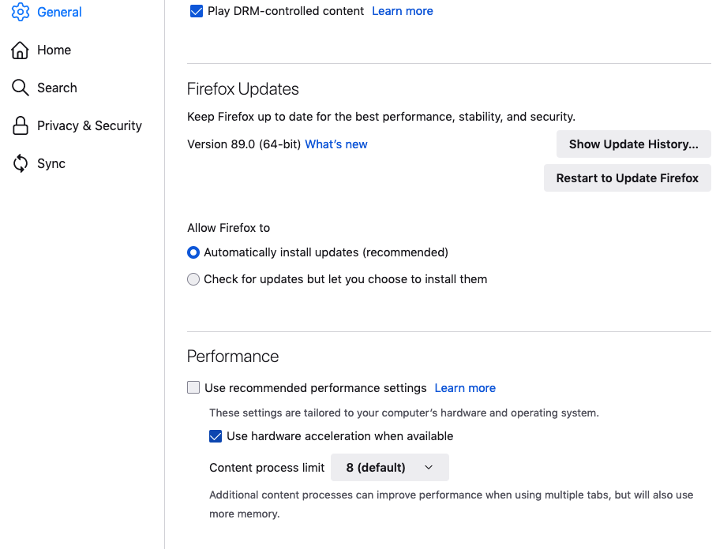Go to Privacy & Security settings
Image resolution: width=716 pixels, height=549 pixels.
(89, 125)
